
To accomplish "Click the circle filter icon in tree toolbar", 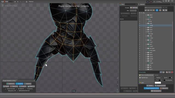I will [x=148, y=10].
